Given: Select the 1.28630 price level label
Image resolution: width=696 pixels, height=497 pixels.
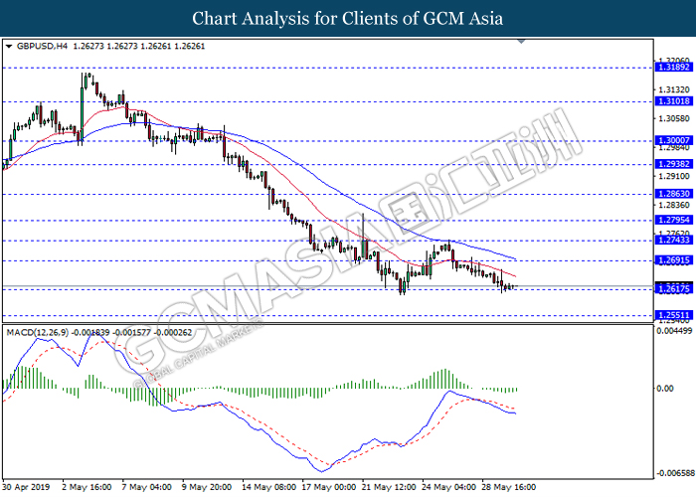Looking at the screenshot, I should [674, 194].
